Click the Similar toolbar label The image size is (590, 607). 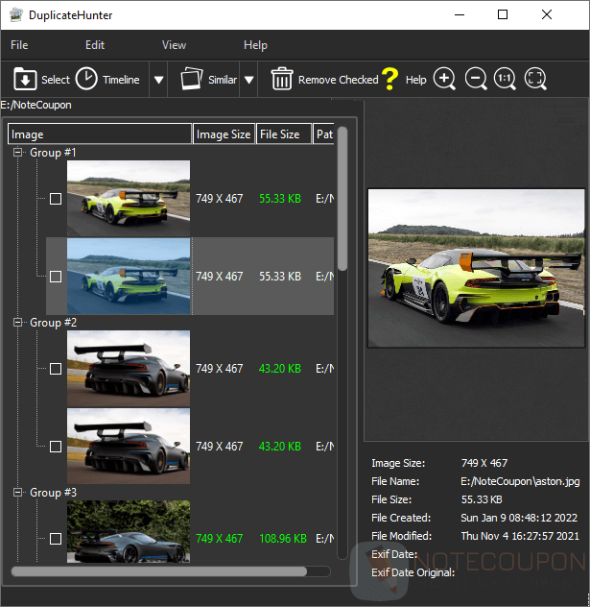(223, 80)
